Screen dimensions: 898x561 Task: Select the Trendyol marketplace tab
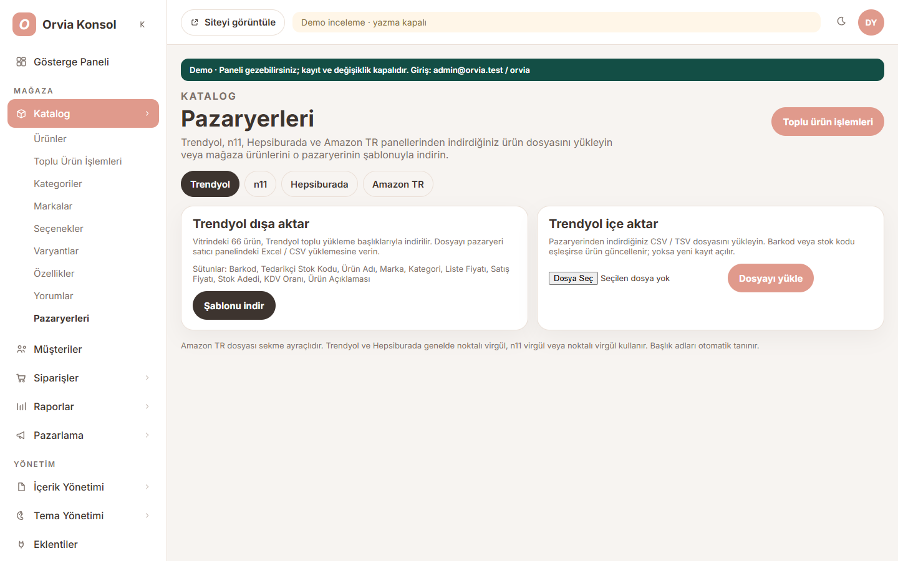tap(210, 184)
